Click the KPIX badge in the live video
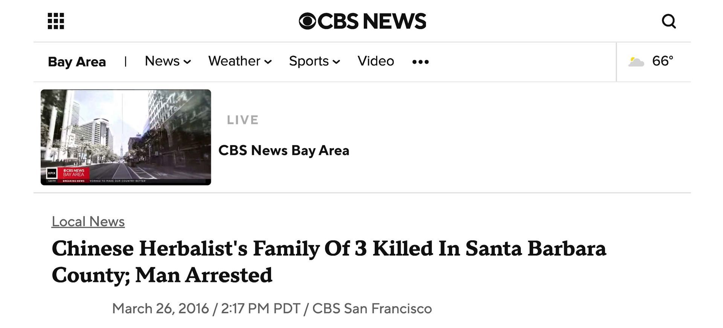The image size is (723, 328). tap(51, 173)
